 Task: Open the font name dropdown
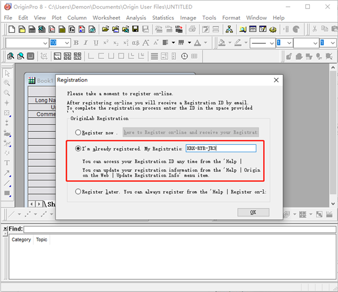coord(45,43)
